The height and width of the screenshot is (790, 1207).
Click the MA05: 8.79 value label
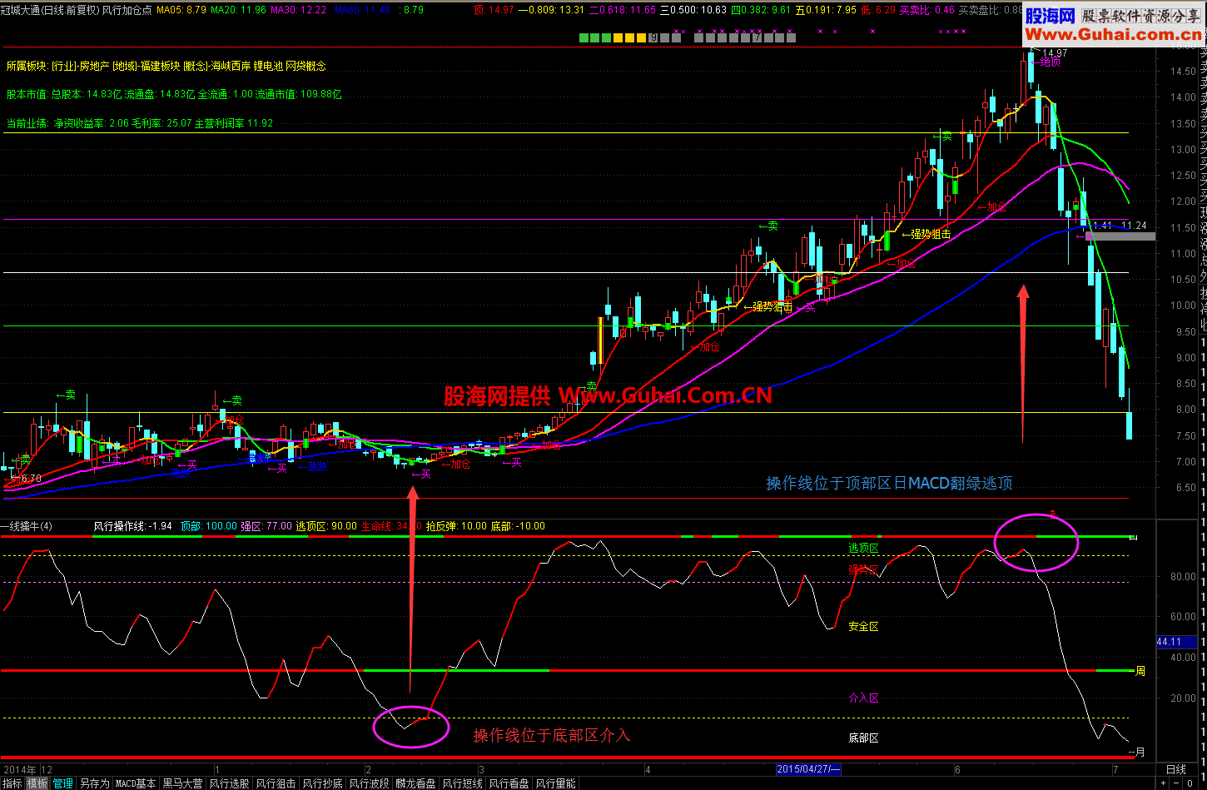click(181, 10)
